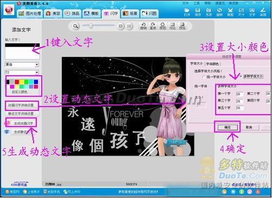
Task: Select the 裁剪 crop scissors icon
Action: [230, 12]
